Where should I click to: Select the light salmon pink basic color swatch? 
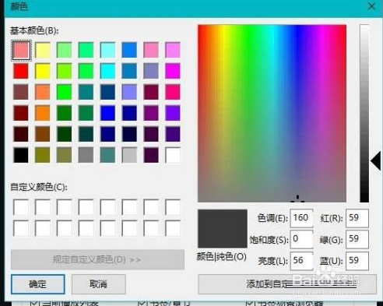21,50
